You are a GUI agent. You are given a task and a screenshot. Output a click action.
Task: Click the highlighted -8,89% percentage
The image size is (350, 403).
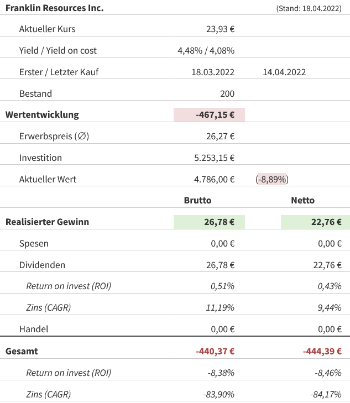273,179
